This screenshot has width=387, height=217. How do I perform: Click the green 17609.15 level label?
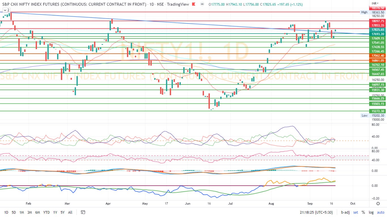pyautogui.click(x=378, y=38)
